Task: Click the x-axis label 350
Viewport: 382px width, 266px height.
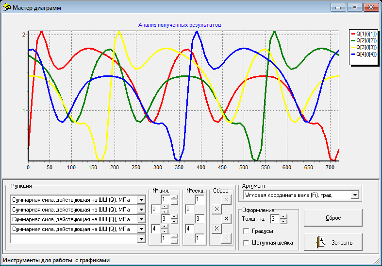Action: click(179, 167)
